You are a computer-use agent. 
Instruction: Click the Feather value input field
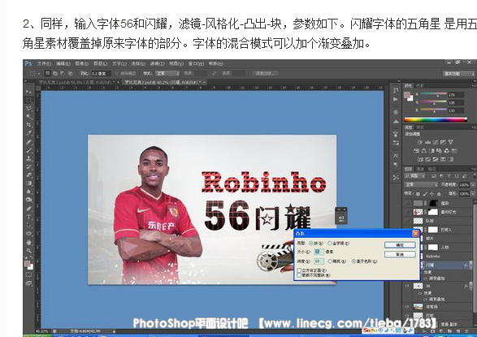point(101,74)
